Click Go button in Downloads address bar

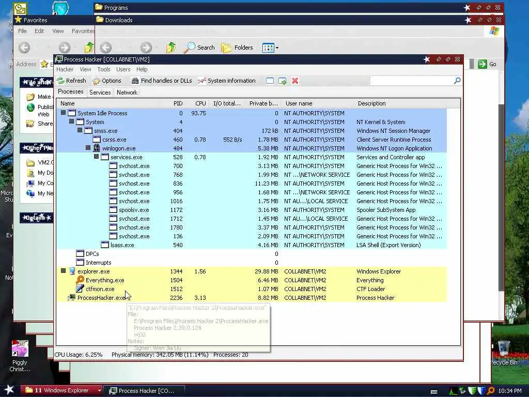pyautogui.click(x=488, y=64)
